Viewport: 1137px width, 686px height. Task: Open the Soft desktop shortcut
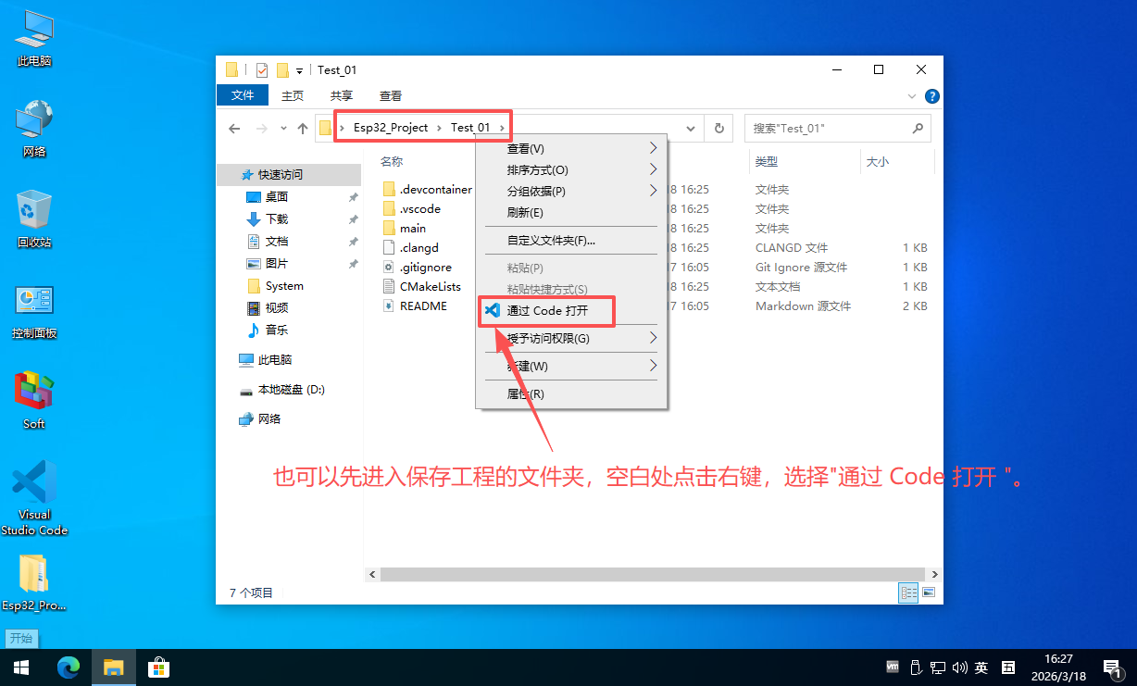click(34, 401)
